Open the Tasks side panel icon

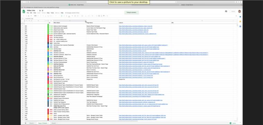(x=240, y=27)
